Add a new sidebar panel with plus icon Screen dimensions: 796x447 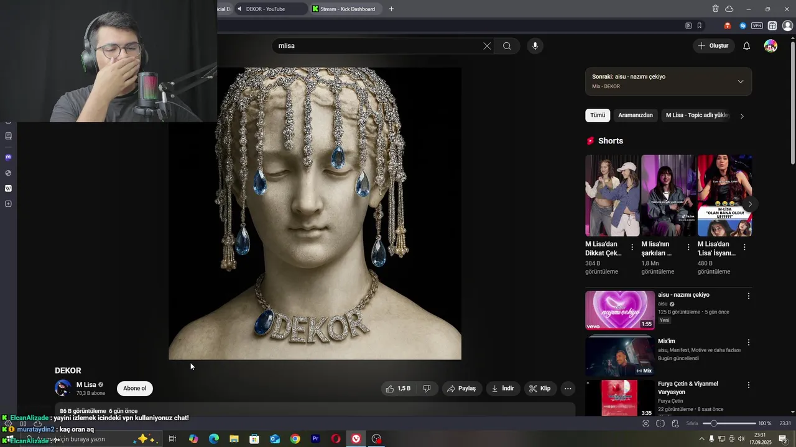pyautogui.click(x=8, y=204)
